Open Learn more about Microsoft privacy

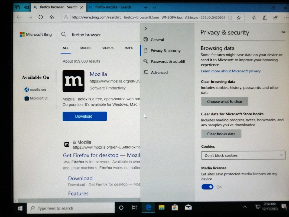[x=231, y=71]
